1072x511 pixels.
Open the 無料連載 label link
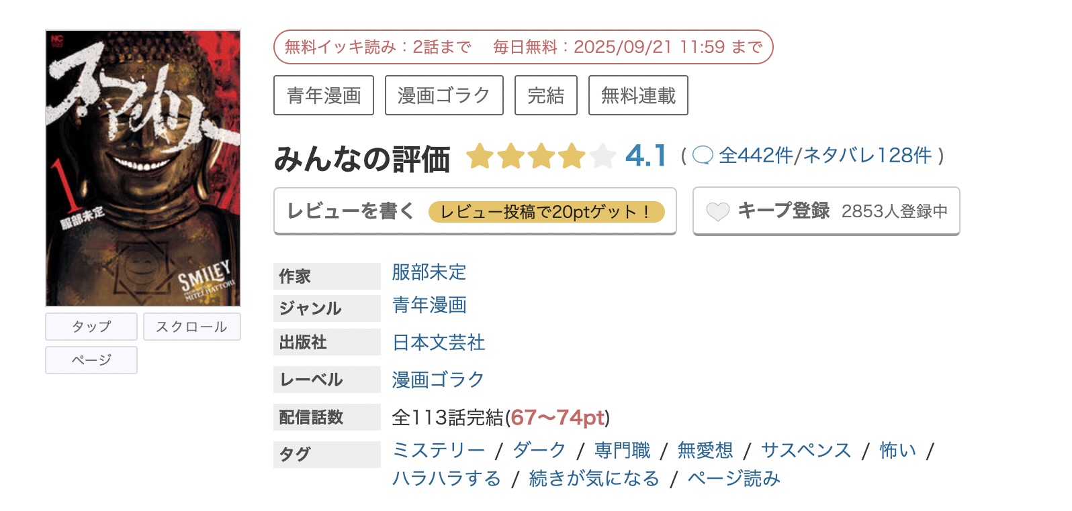tap(637, 95)
